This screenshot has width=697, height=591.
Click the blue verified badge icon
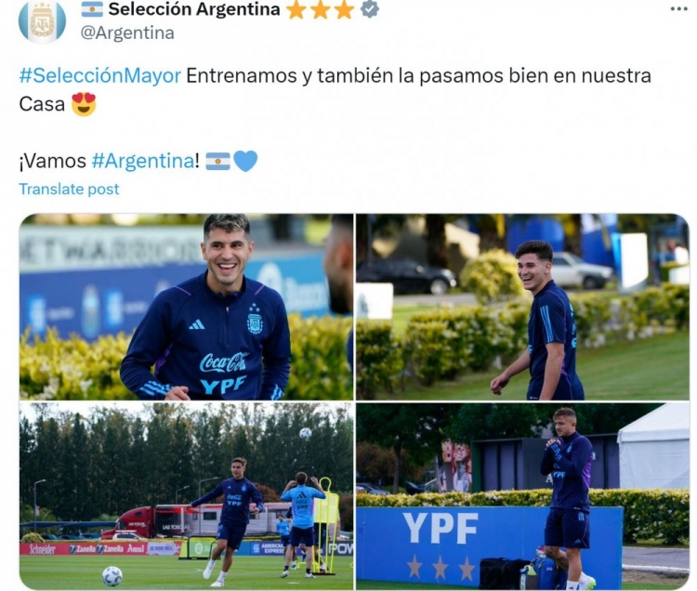[x=370, y=9]
